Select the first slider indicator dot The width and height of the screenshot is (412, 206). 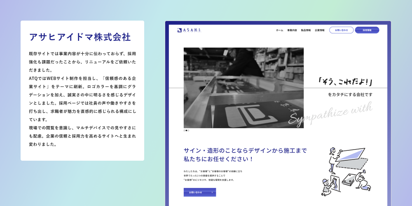coord(184,131)
